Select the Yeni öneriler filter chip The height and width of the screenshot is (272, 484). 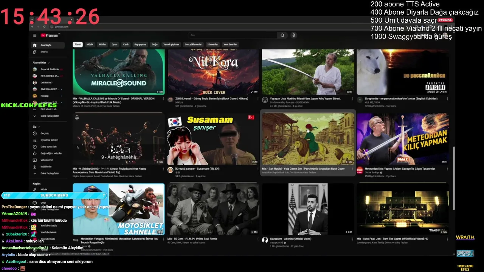(x=230, y=44)
